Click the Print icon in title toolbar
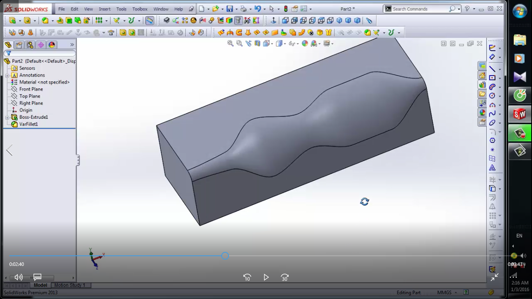This screenshot has height=299, width=532. (243, 9)
